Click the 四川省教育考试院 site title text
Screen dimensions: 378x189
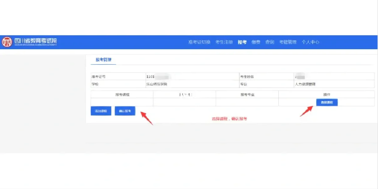click(36, 41)
